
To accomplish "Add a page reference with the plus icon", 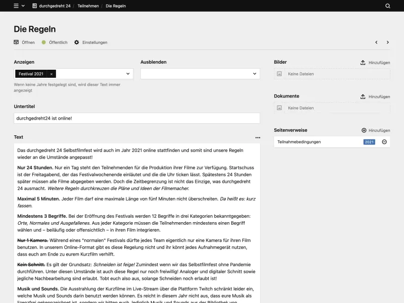I will coord(365,130).
